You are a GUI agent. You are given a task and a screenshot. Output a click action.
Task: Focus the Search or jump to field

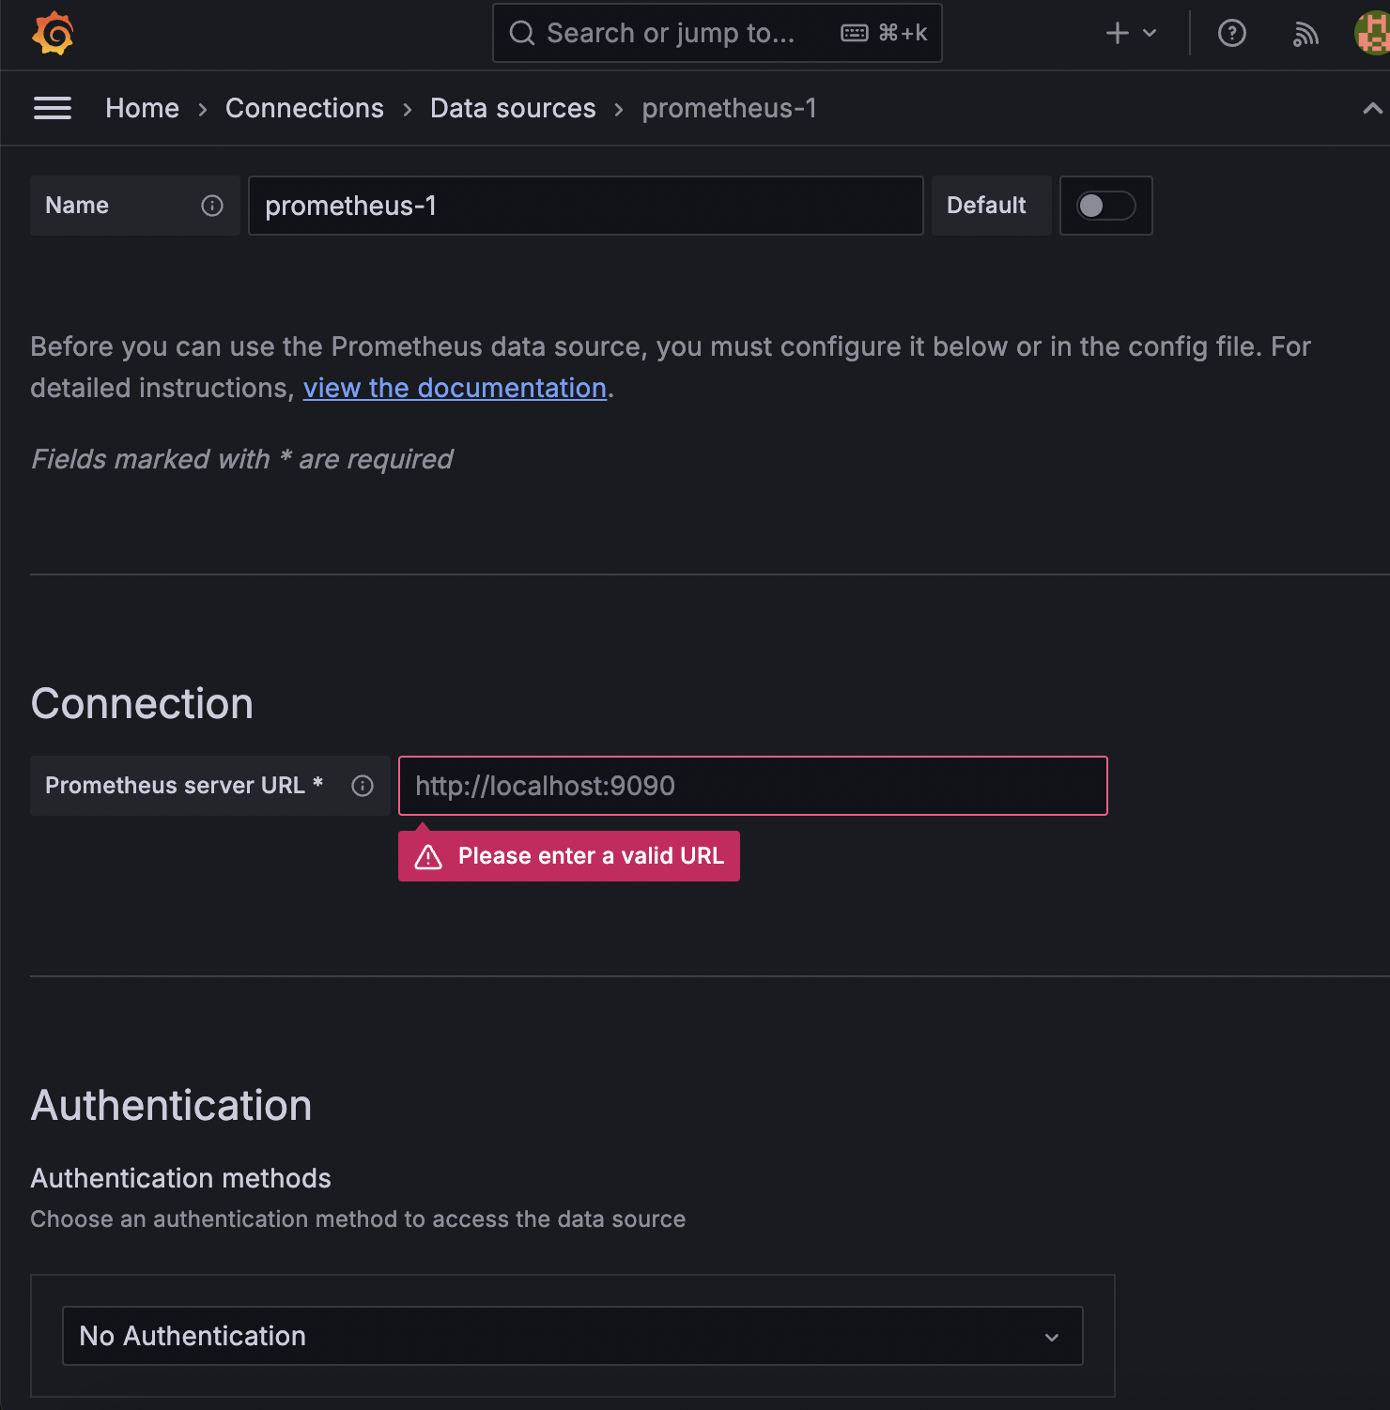(x=718, y=34)
